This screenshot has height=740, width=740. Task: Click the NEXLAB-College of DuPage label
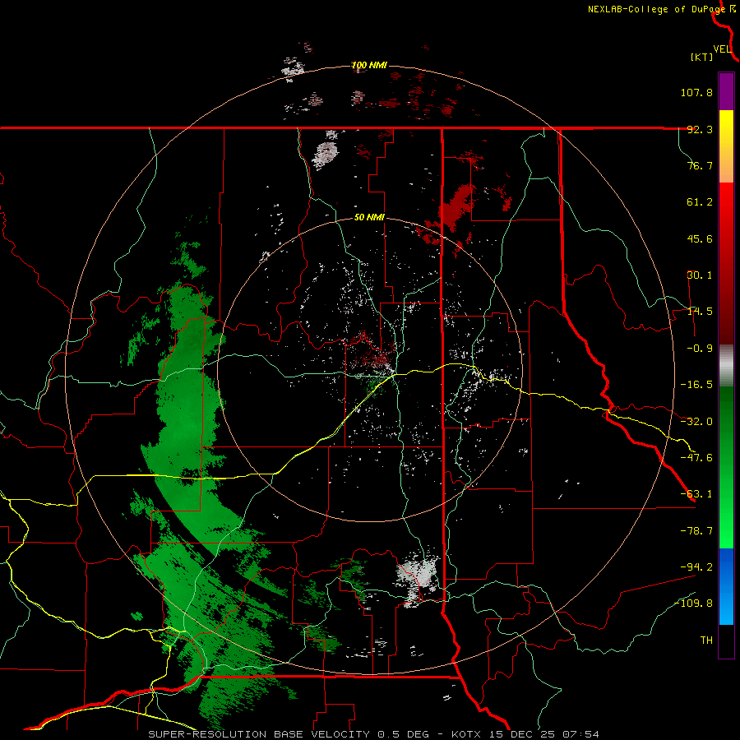pyautogui.click(x=656, y=9)
